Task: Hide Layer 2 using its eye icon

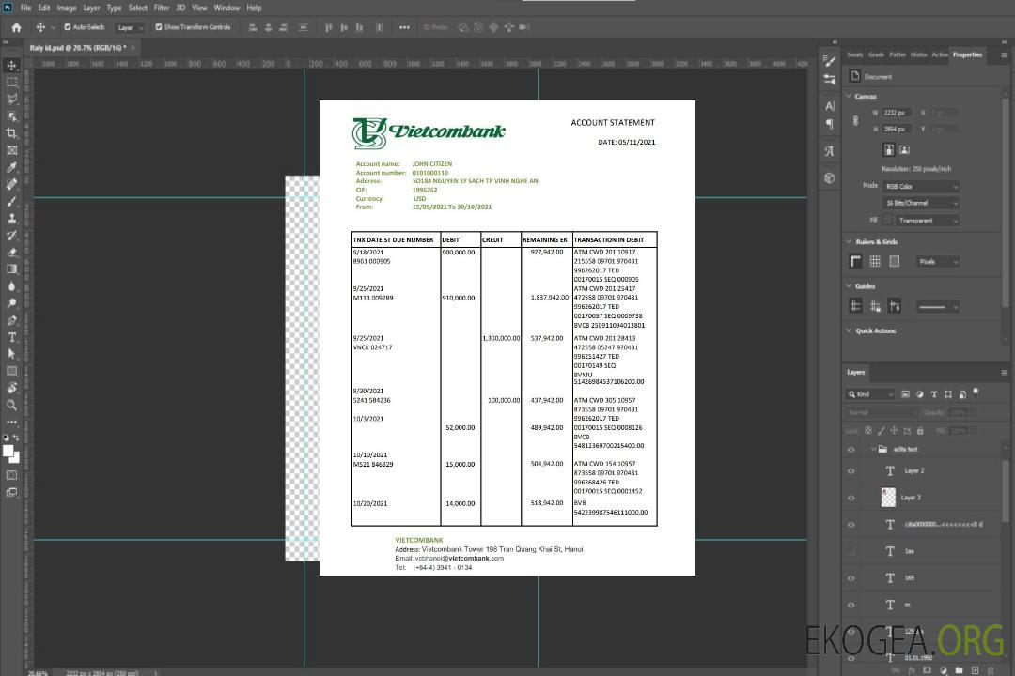Action: click(851, 471)
